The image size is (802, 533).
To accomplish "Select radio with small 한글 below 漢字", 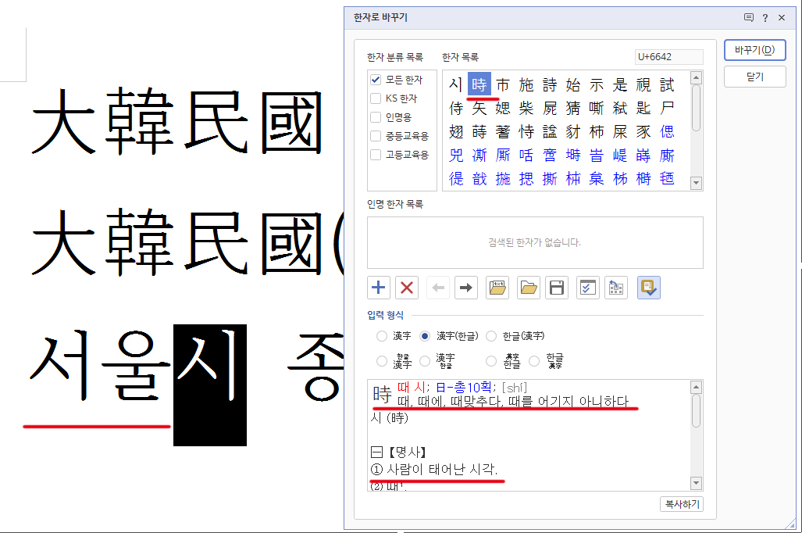I will 425,361.
